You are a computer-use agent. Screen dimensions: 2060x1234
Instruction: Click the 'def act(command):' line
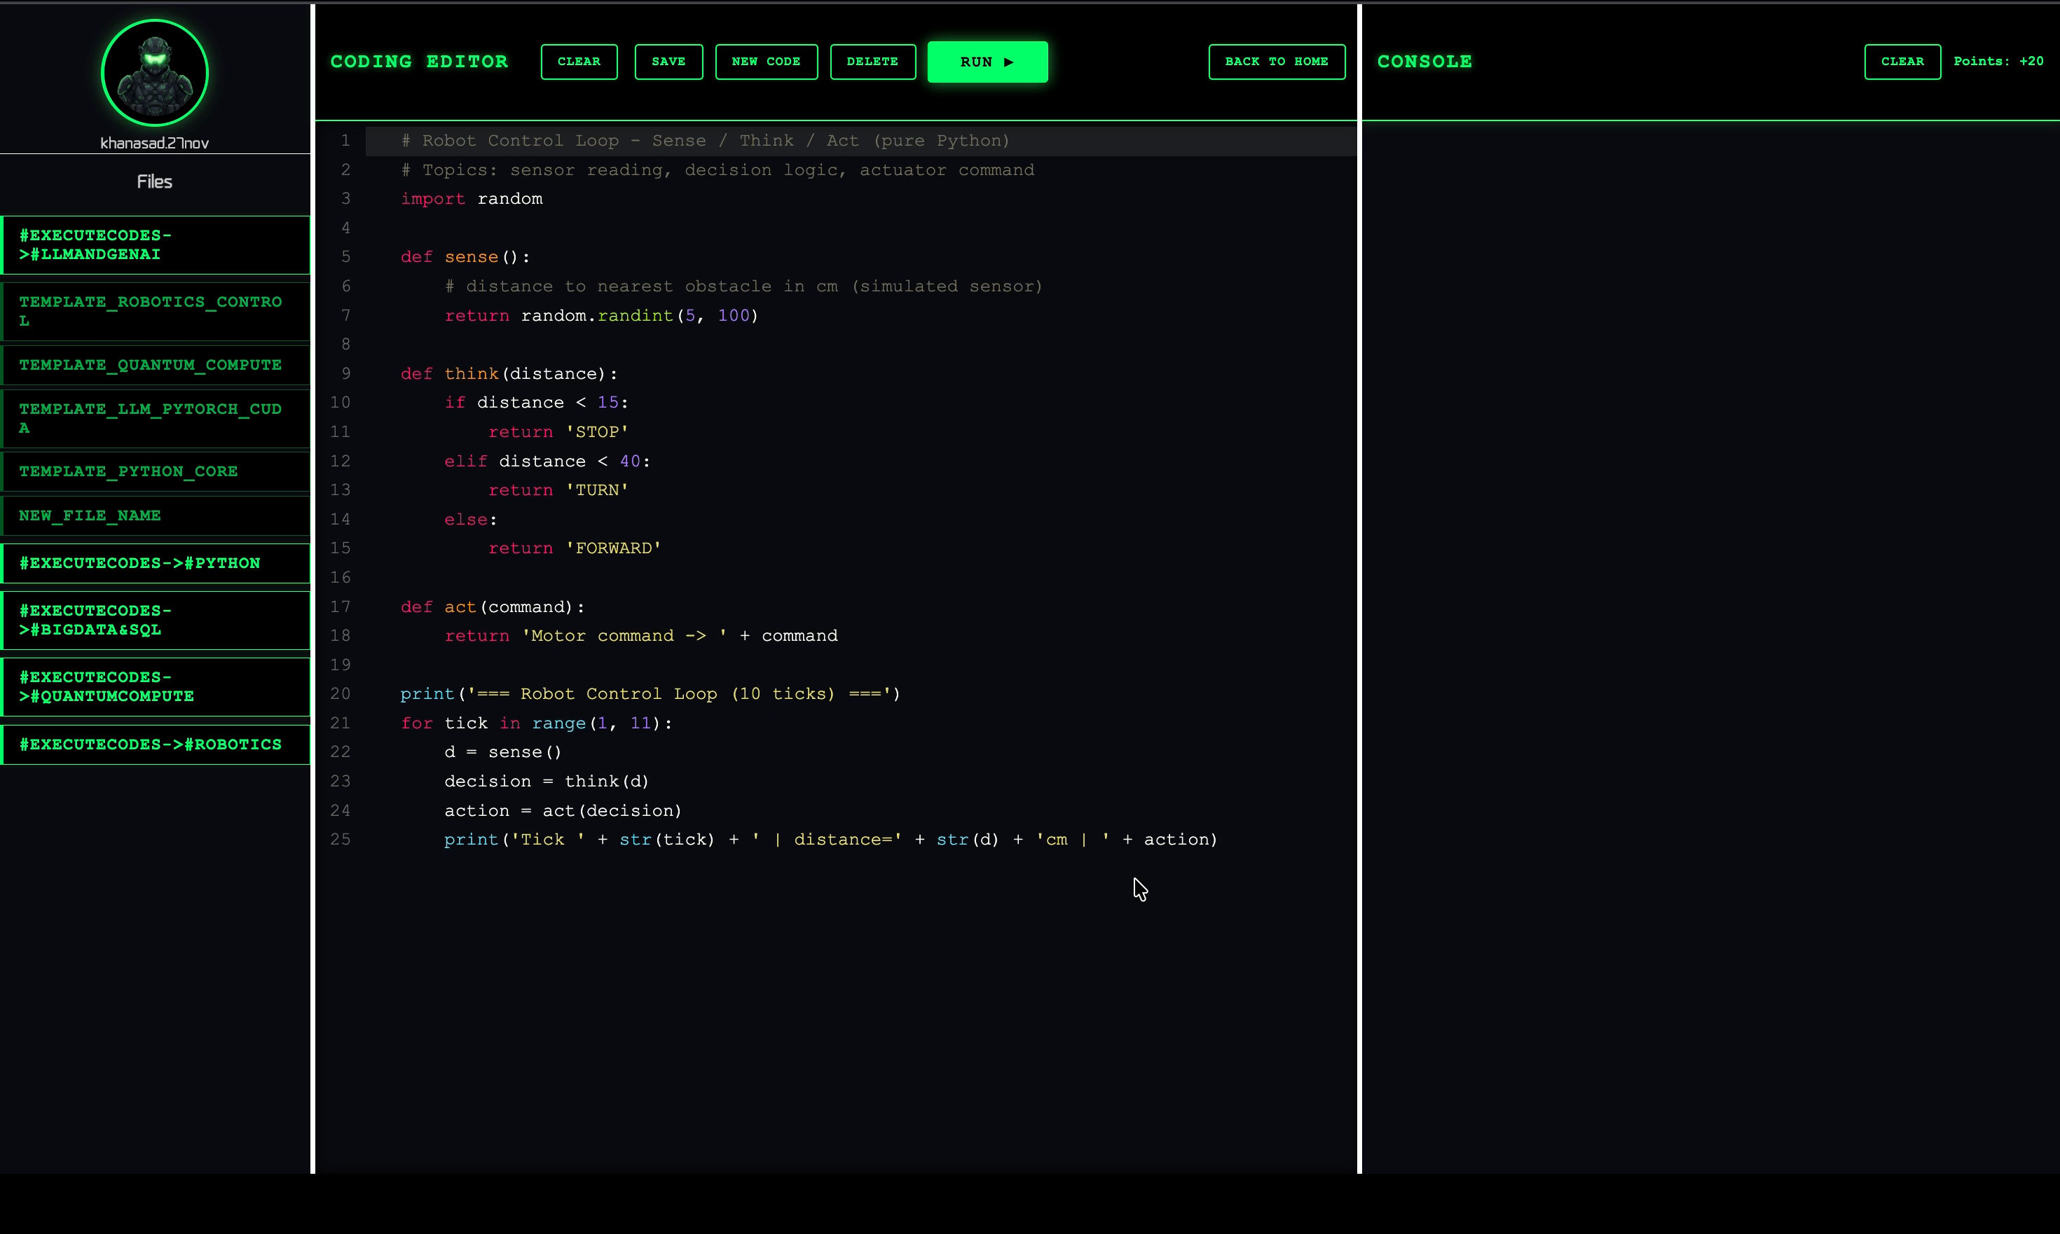tap(493, 607)
